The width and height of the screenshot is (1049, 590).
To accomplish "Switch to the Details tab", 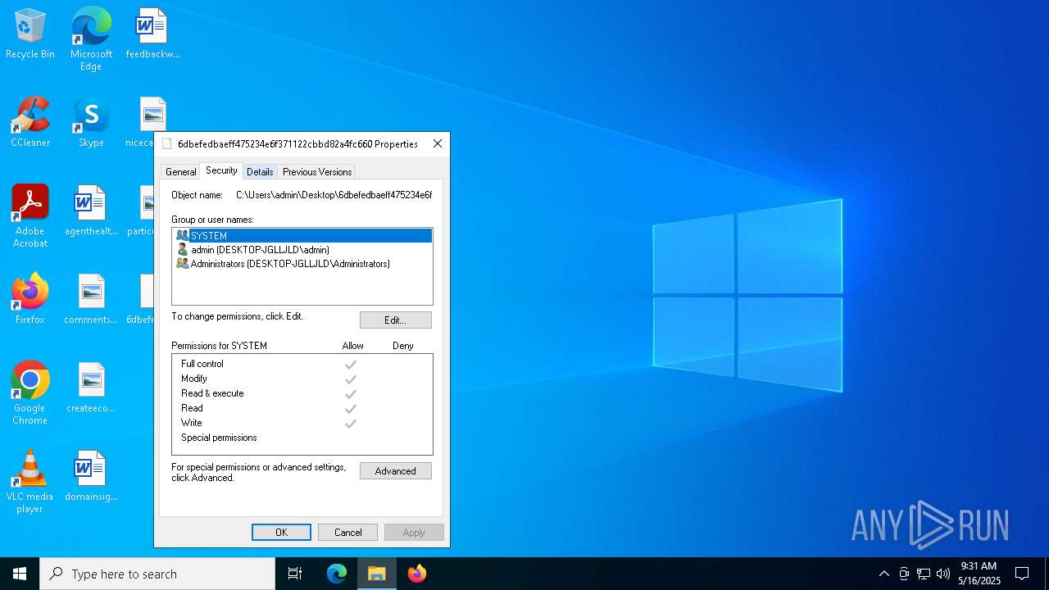I will pos(260,172).
